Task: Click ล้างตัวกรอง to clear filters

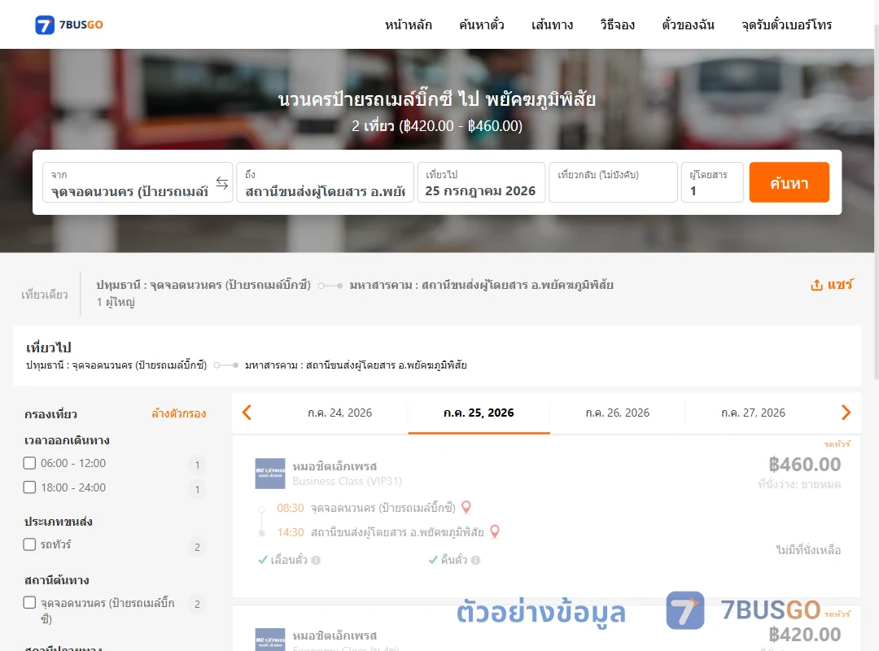Action: click(179, 414)
